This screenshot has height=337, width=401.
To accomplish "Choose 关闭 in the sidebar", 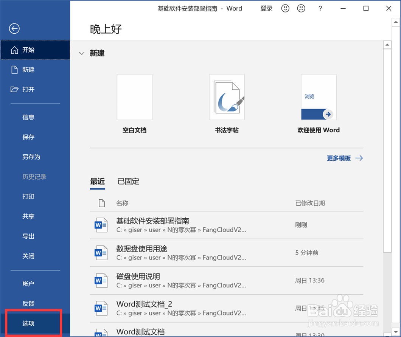I will point(35,256).
